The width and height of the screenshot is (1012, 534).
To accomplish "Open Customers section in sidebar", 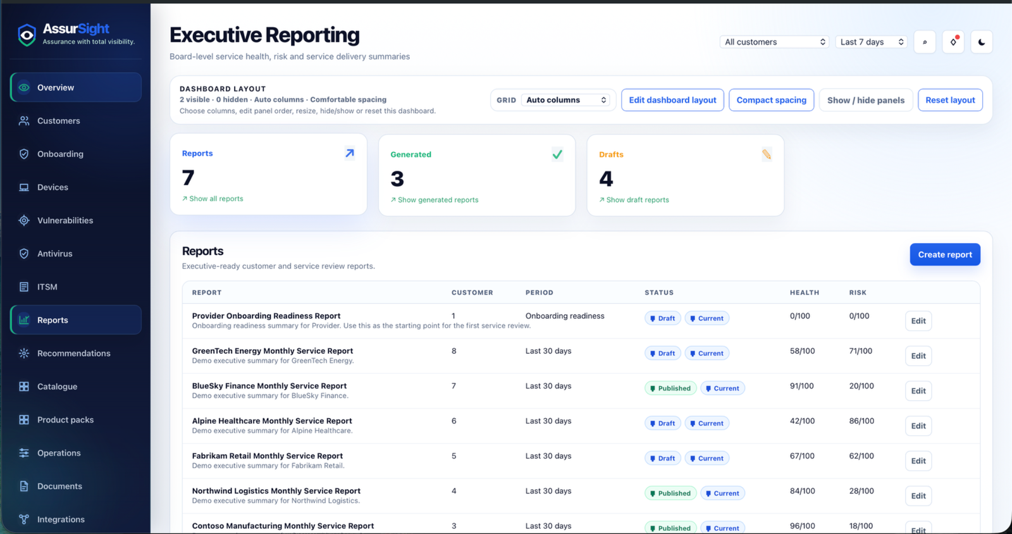I will point(76,121).
